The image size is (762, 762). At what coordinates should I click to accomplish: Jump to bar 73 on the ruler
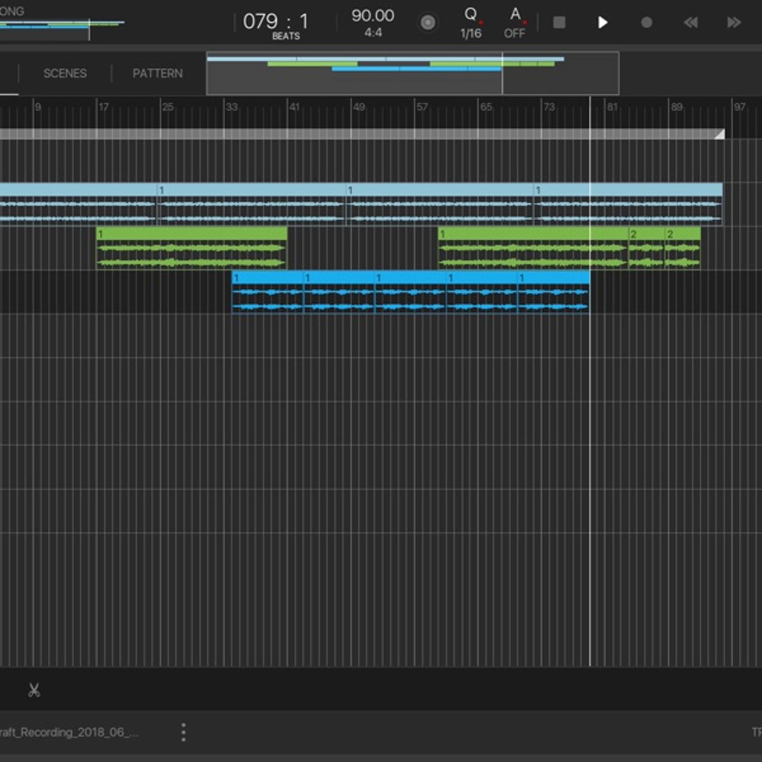[x=549, y=107]
